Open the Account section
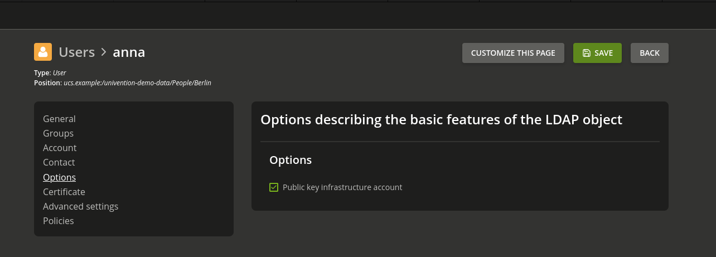Image resolution: width=716 pixels, height=257 pixels. (x=60, y=148)
